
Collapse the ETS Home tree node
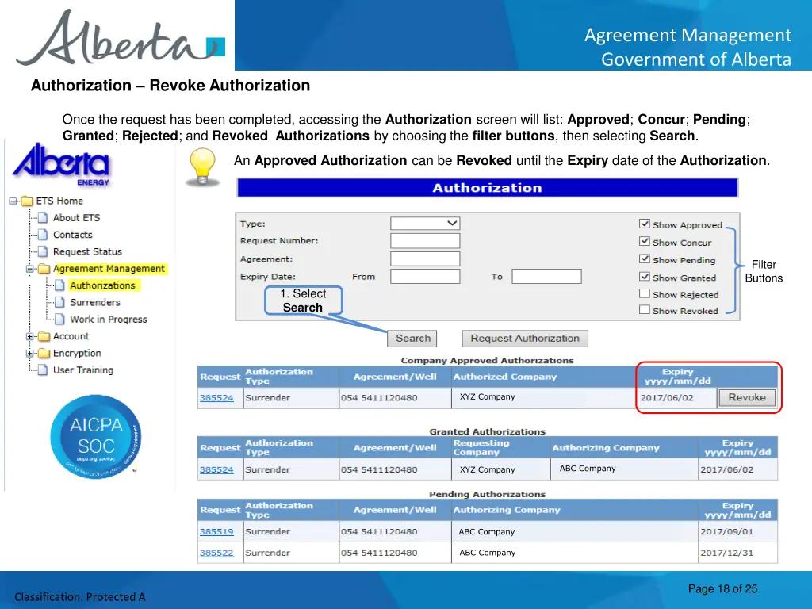coord(13,201)
